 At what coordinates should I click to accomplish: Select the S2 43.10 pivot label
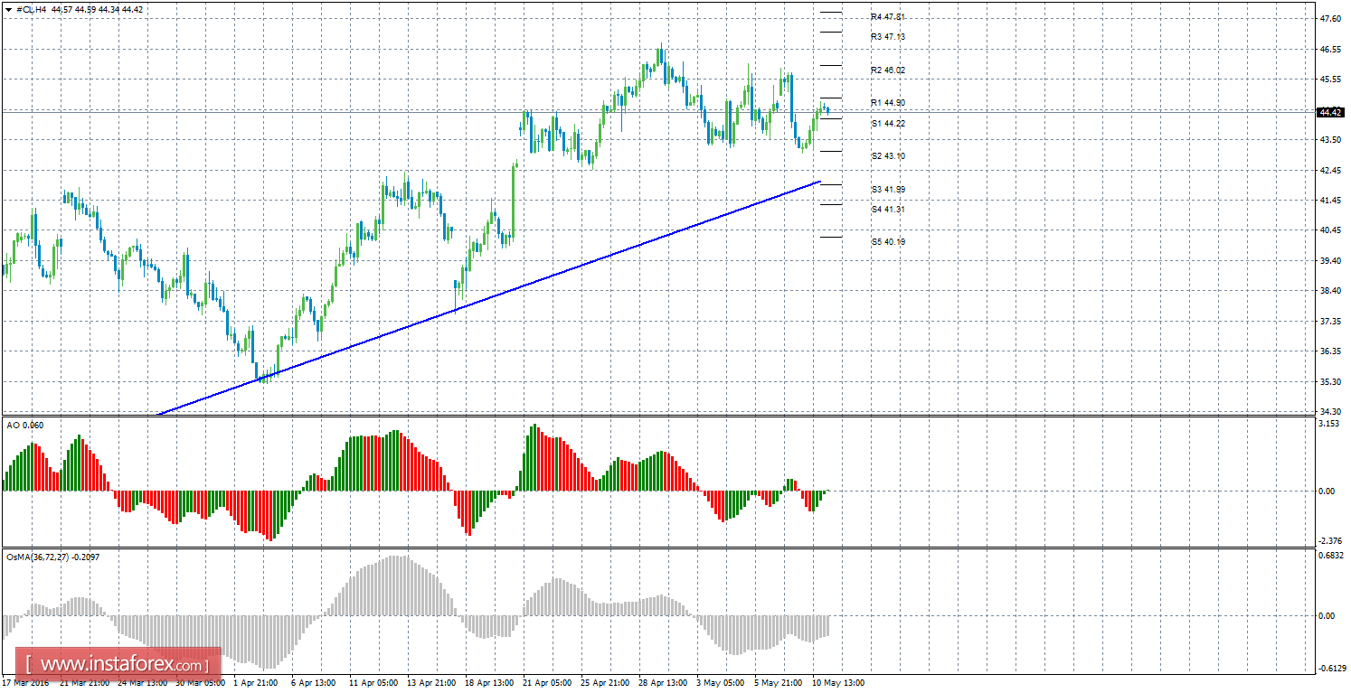pyautogui.click(x=887, y=156)
